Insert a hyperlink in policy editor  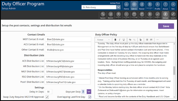[x=130, y=40]
